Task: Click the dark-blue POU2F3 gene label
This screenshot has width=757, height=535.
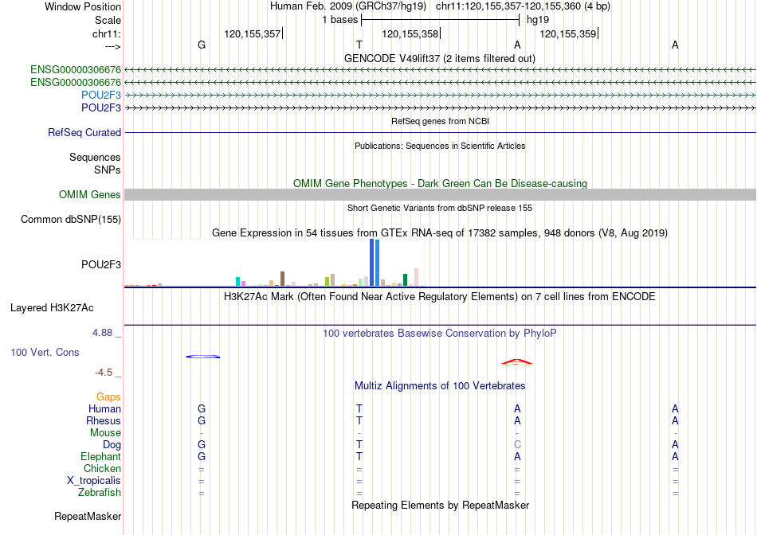Action: [x=101, y=107]
